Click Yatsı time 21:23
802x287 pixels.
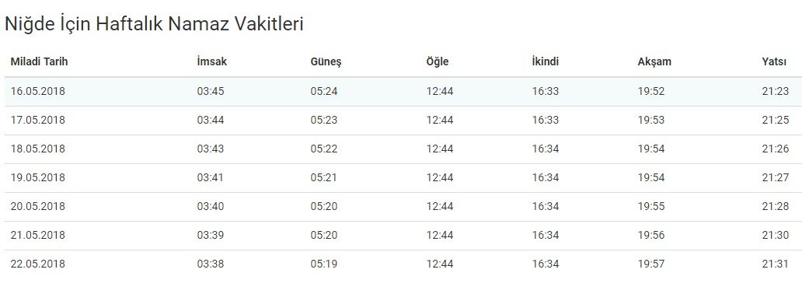775,92
